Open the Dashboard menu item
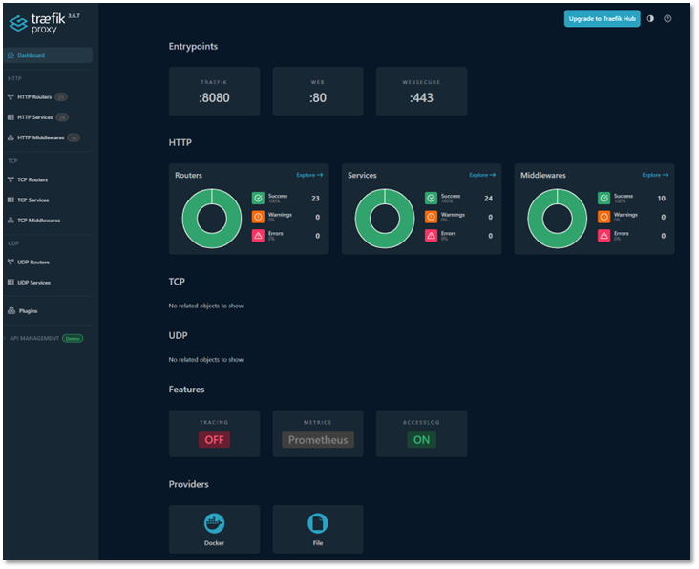Image resolution: width=699 pixels, height=569 pixels. tap(48, 55)
